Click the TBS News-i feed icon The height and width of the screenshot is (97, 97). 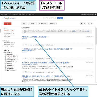[x=5, y=65]
